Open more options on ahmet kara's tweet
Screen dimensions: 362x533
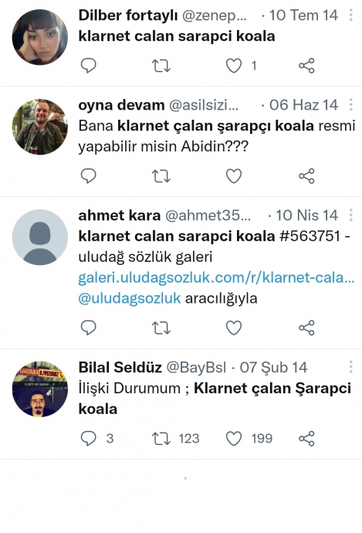(x=350, y=215)
